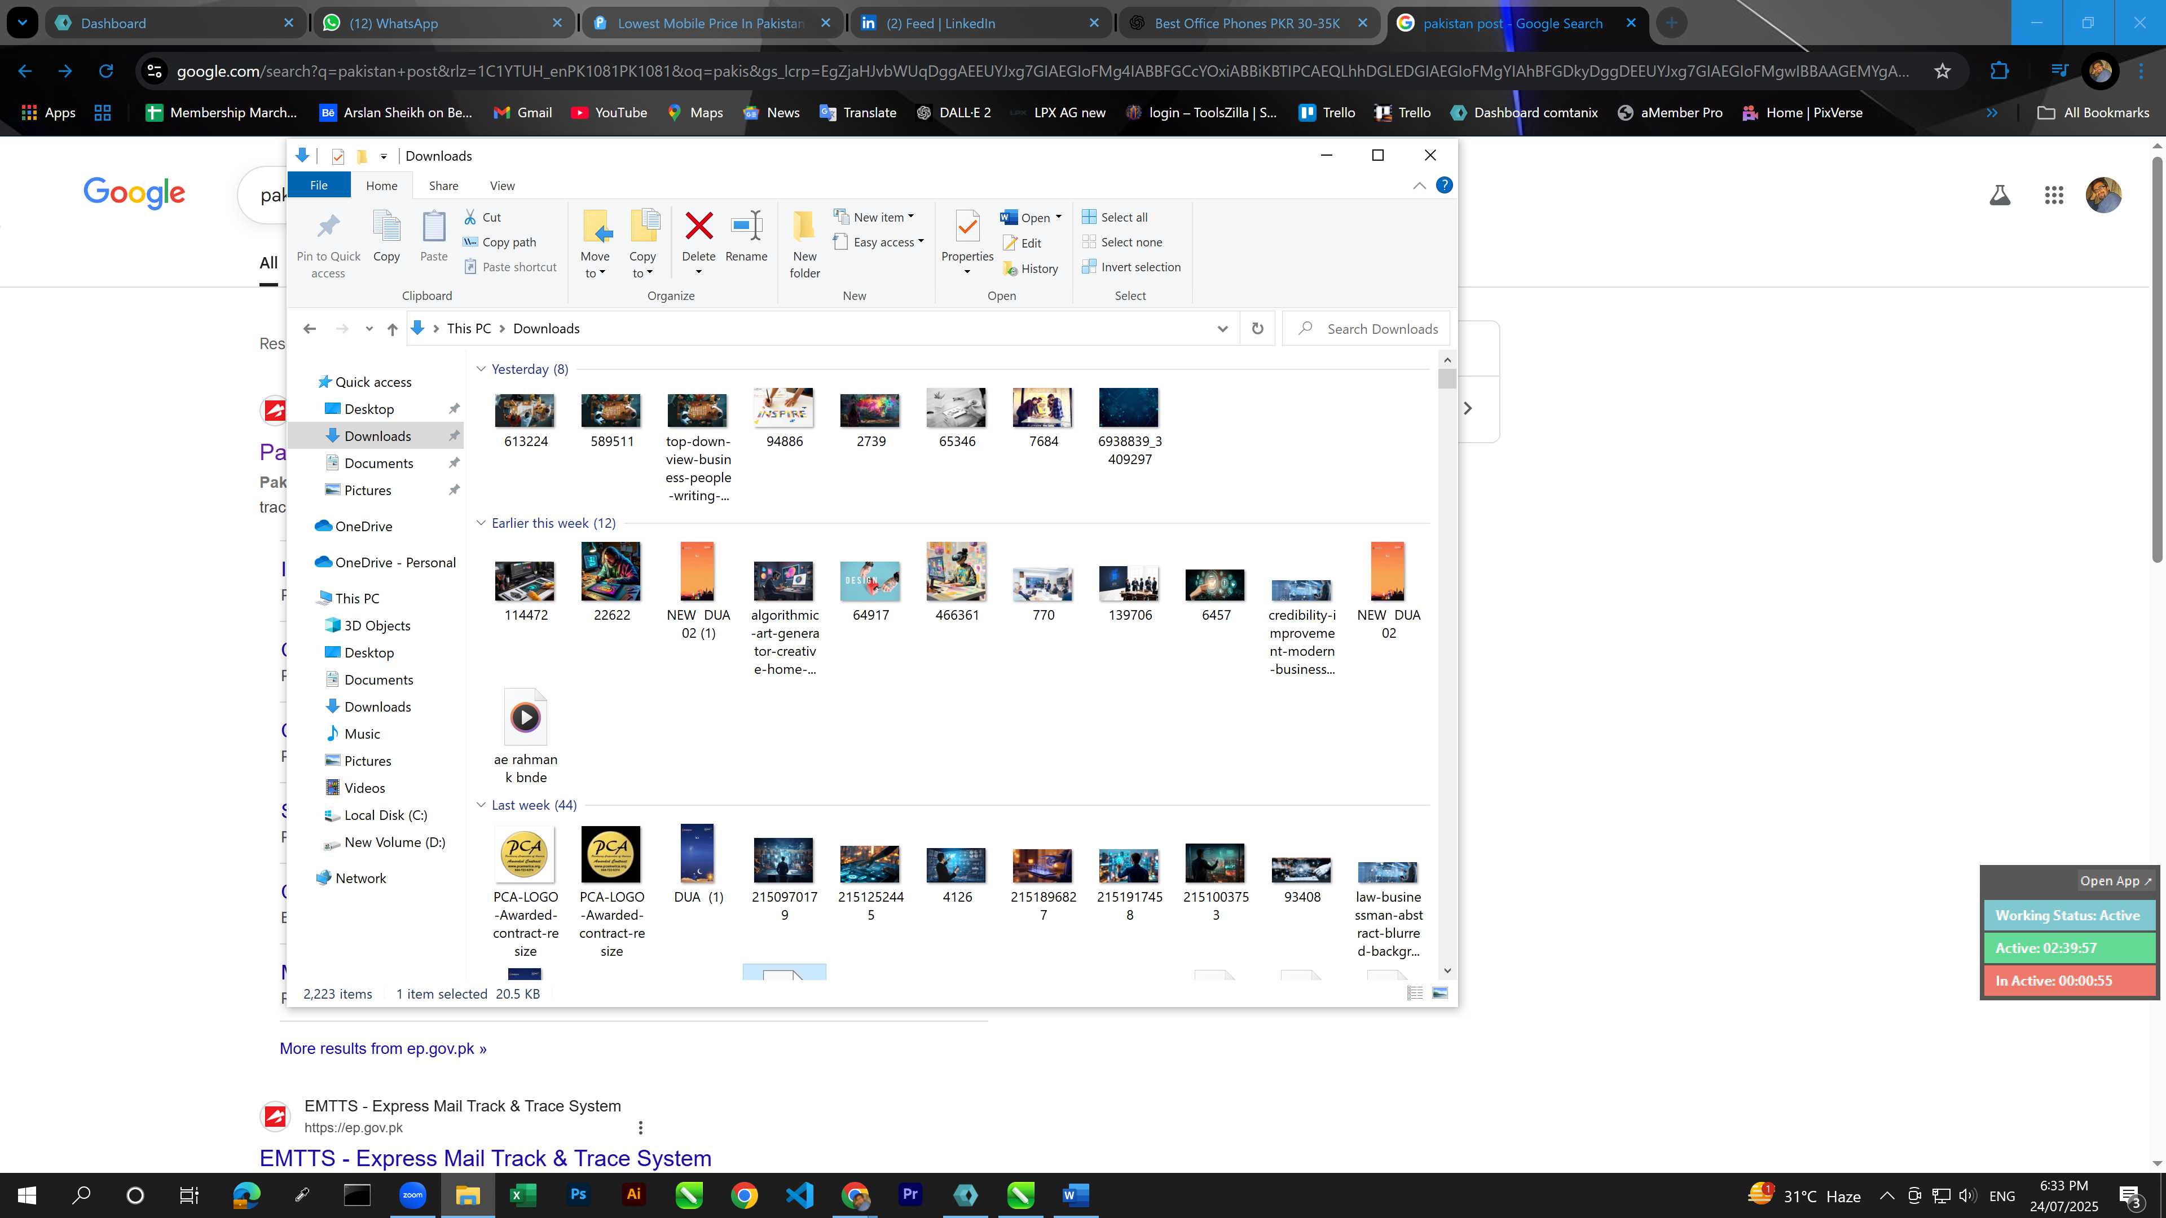Open Gmail bookmark

click(522, 113)
